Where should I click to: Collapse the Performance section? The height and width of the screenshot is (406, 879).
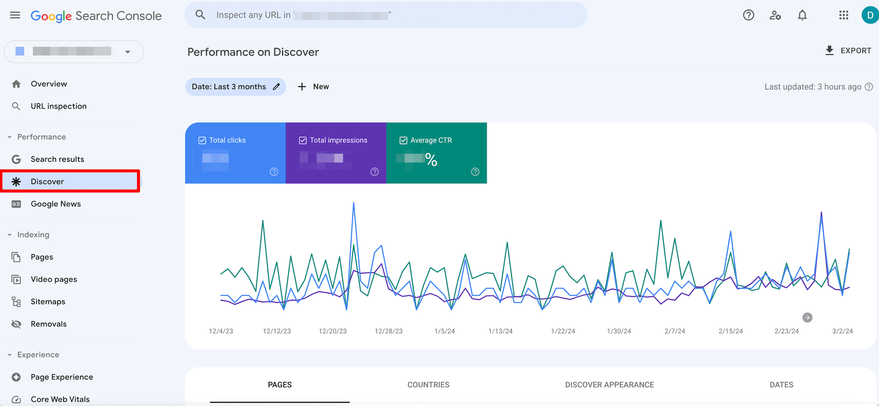pos(9,137)
